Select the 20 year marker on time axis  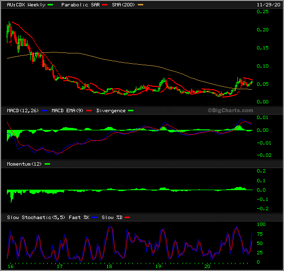coord(207,266)
